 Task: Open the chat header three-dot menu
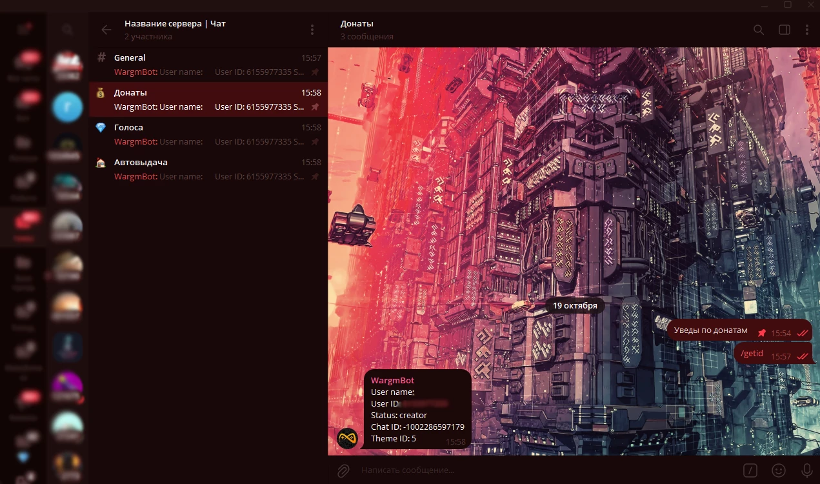[x=806, y=30]
